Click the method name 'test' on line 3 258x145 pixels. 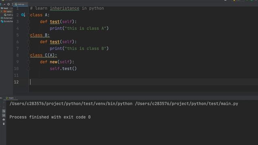coord(55,22)
